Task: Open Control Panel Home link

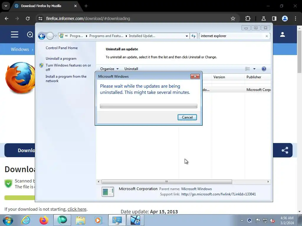Action: pyautogui.click(x=62, y=48)
